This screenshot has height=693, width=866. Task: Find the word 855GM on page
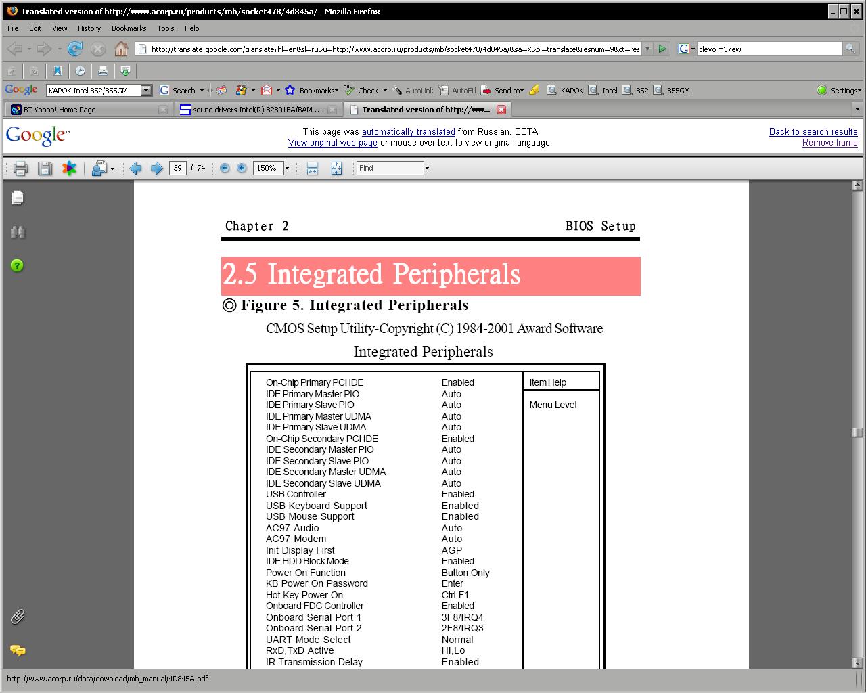coord(671,90)
